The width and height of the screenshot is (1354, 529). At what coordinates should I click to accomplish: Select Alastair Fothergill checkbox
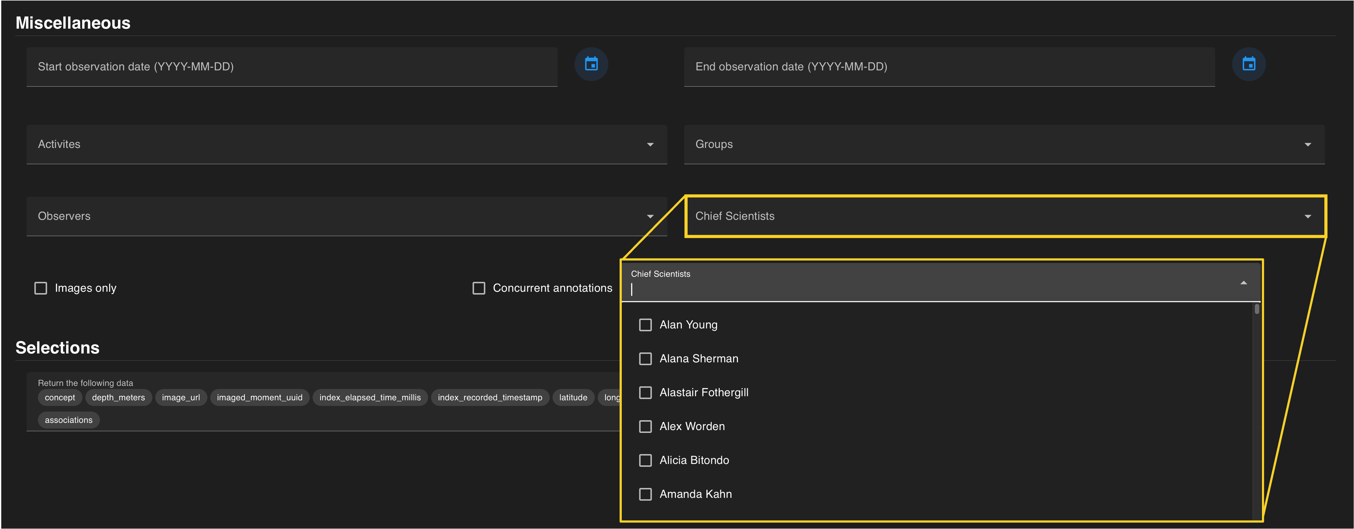tap(645, 393)
